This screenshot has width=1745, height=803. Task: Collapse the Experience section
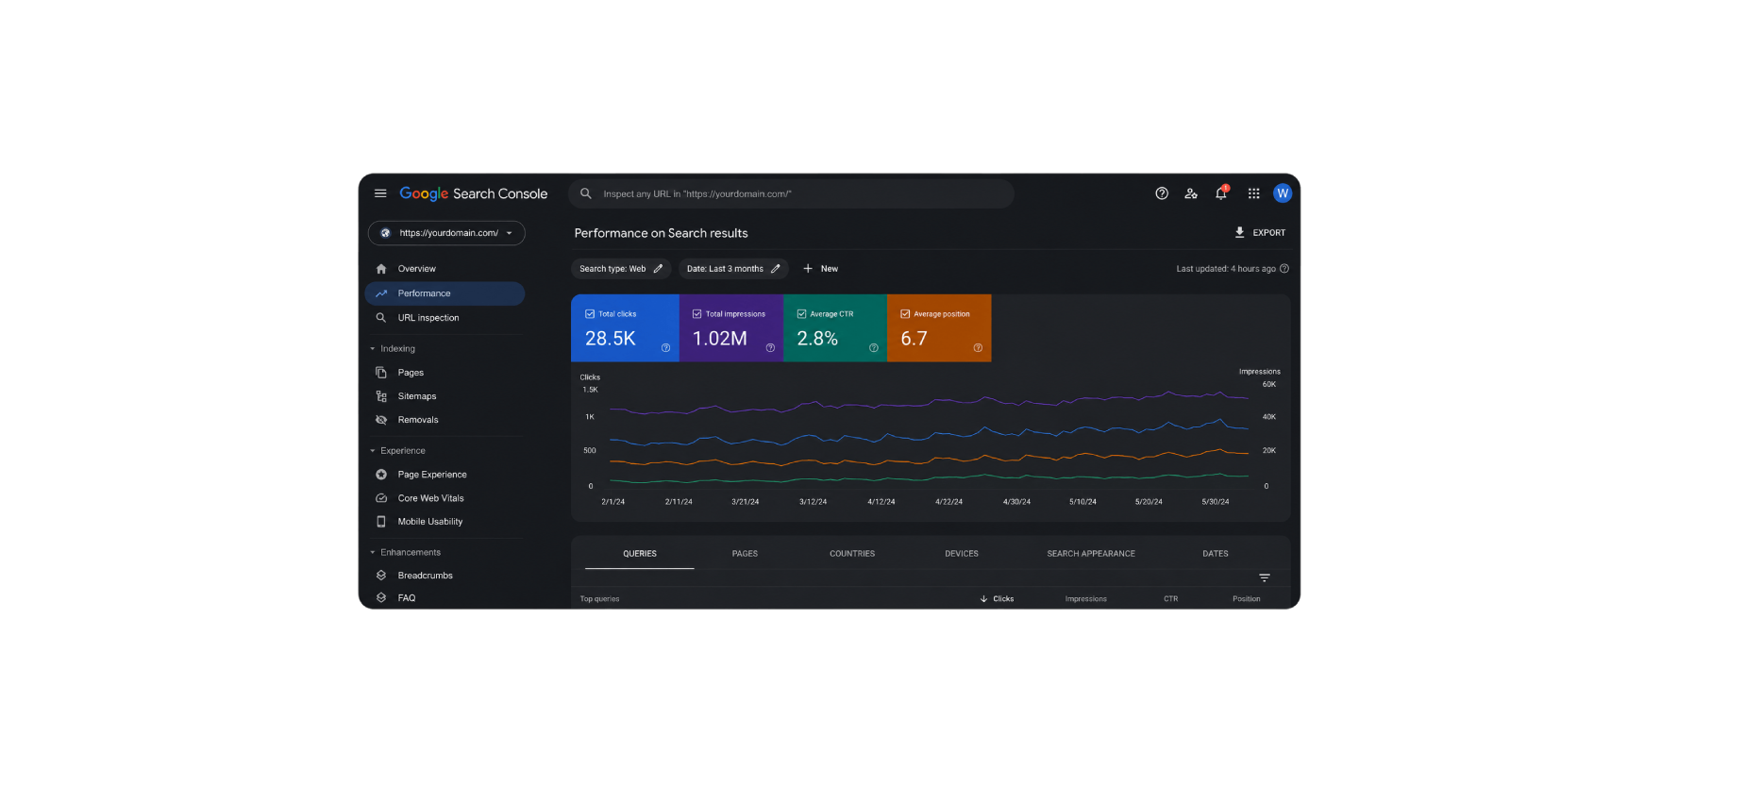(373, 451)
